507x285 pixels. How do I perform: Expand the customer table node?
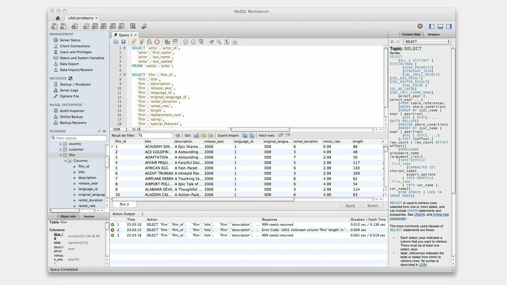point(61,150)
